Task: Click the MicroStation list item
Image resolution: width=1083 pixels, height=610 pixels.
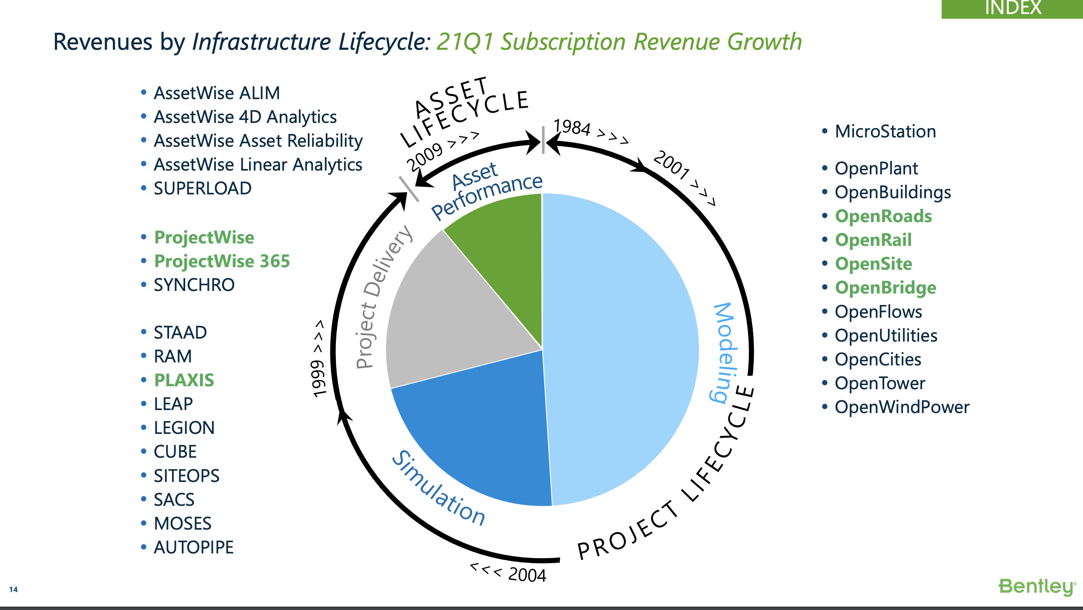Action: (885, 131)
